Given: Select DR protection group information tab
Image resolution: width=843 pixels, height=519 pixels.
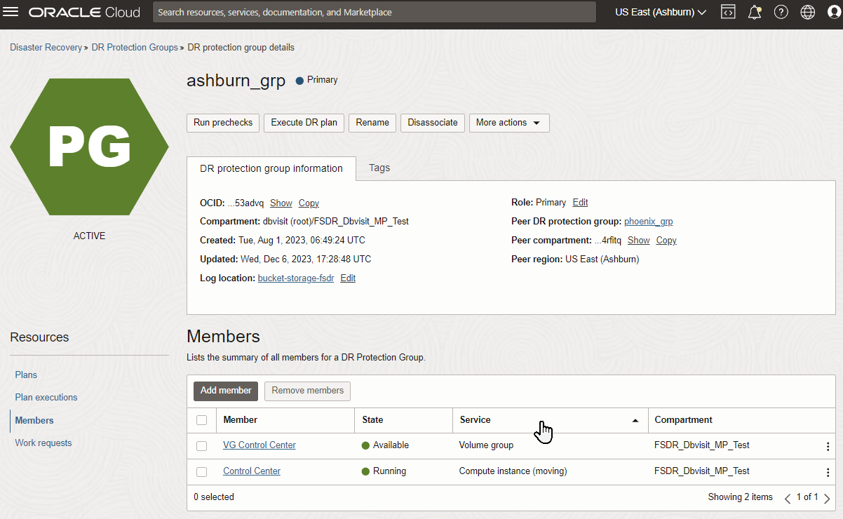Looking at the screenshot, I should [x=271, y=168].
